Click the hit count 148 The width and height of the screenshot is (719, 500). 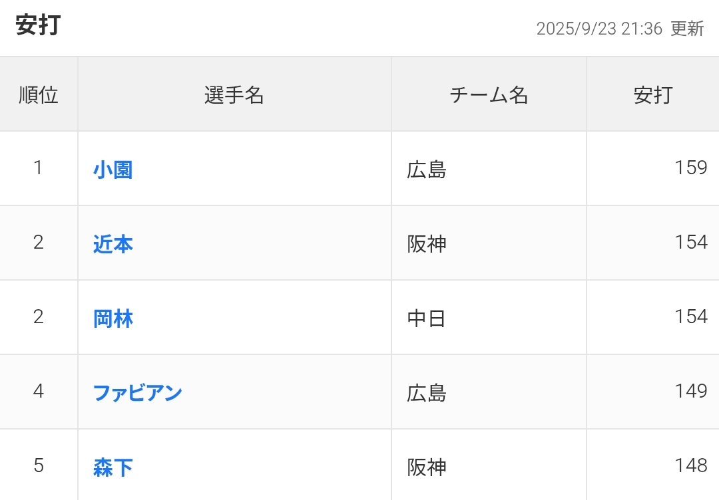point(690,465)
